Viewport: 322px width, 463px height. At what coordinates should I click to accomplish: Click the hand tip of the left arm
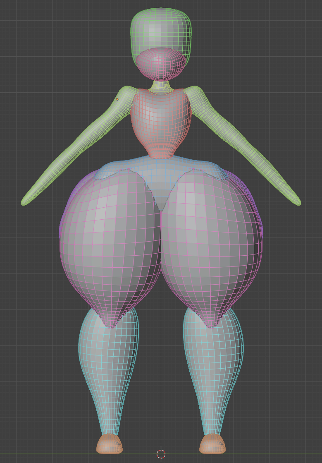pos(25,202)
